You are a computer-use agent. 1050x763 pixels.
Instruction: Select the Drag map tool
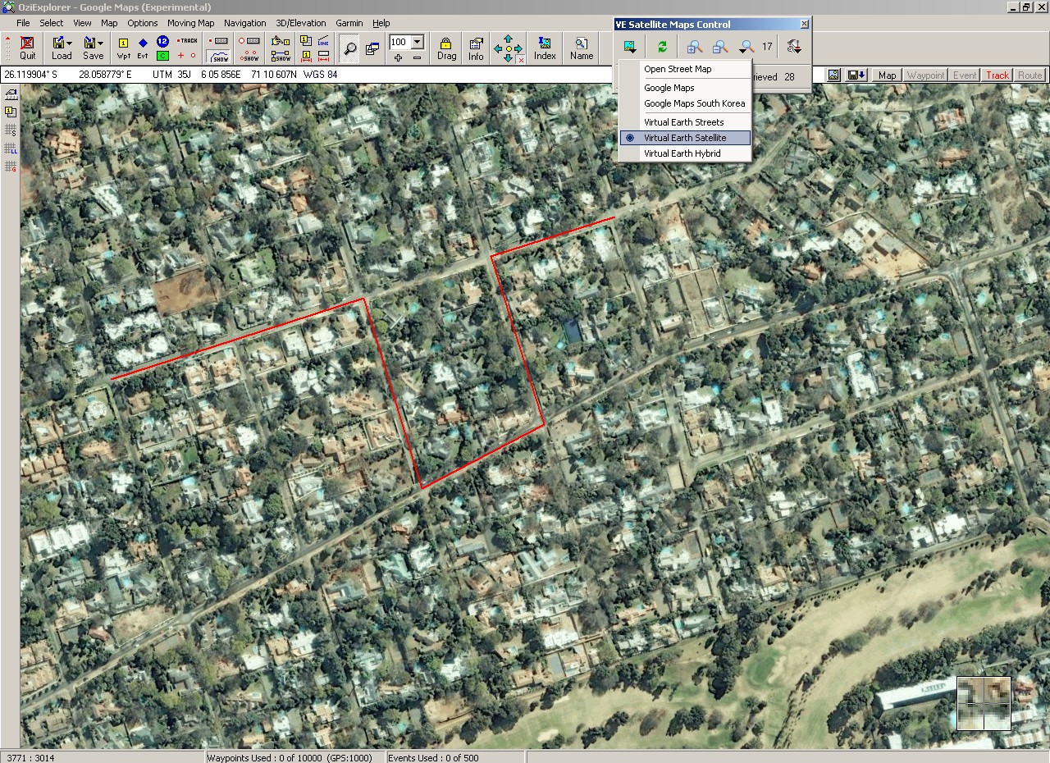coord(446,47)
